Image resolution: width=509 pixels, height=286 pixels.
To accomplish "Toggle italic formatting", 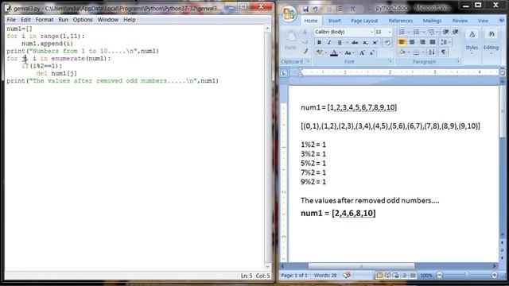I will [x=329, y=42].
